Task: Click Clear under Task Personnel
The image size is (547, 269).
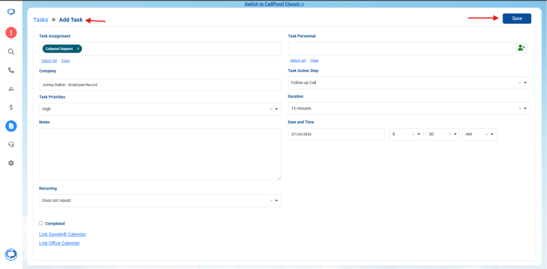Action: tap(315, 60)
